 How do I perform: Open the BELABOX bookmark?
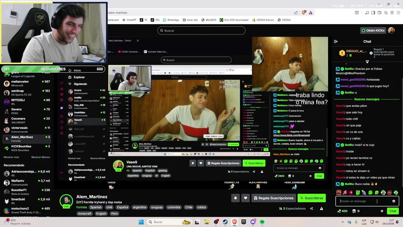tap(209, 20)
